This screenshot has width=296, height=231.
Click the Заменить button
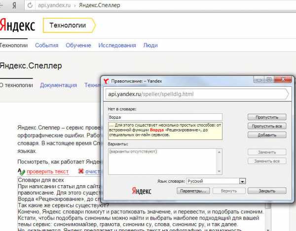click(x=267, y=152)
